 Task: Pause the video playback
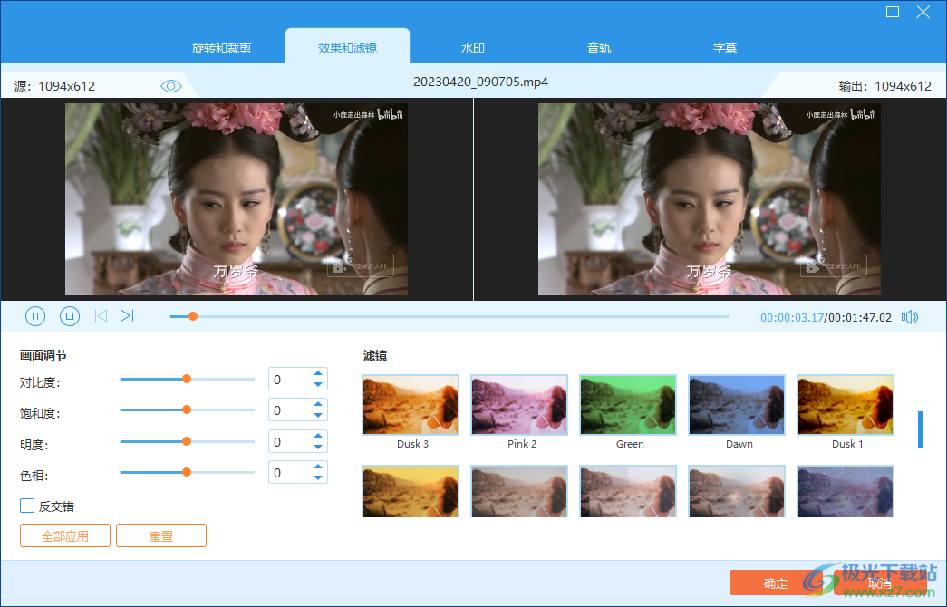point(35,316)
